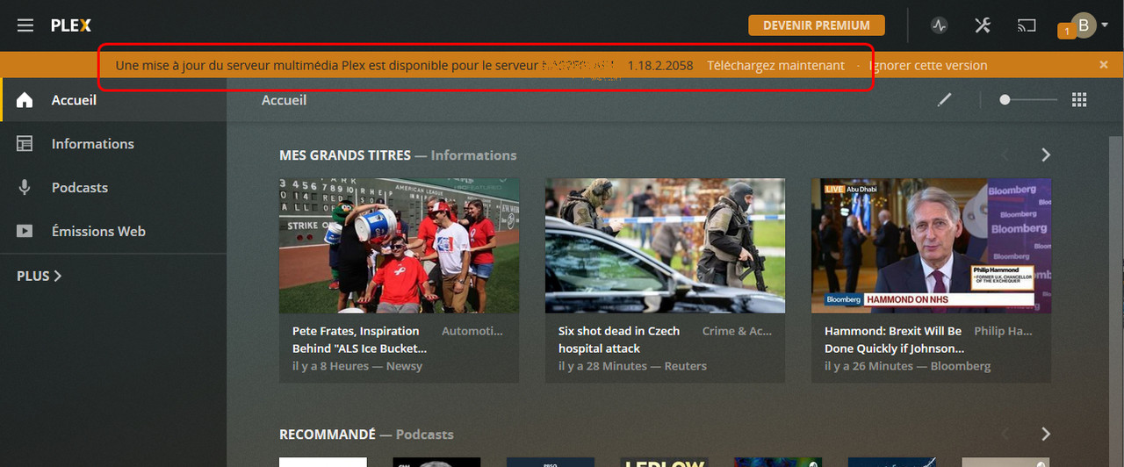Open Informations in the sidebar
The width and height of the screenshot is (1124, 467).
click(x=113, y=144)
